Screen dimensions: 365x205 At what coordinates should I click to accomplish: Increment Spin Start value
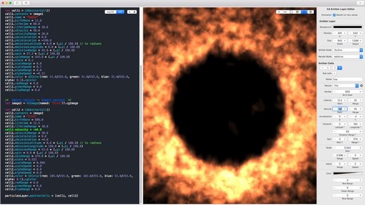345,139
